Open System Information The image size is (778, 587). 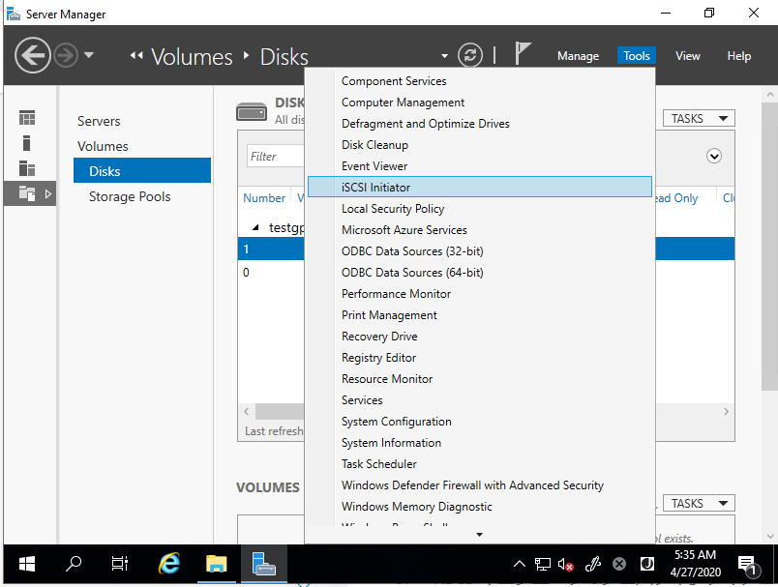point(480,443)
